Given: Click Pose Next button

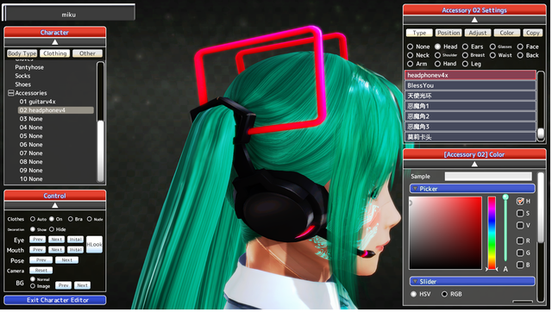Looking at the screenshot, I should pos(67,260).
